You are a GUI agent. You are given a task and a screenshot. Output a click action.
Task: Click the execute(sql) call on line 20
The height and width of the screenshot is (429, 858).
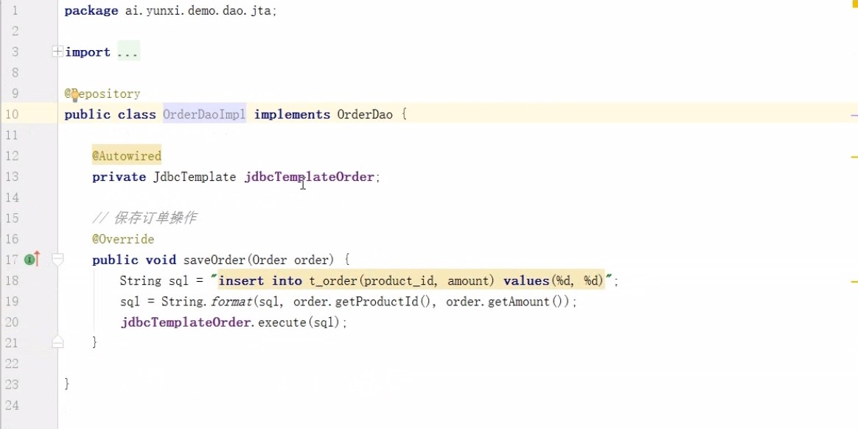click(x=300, y=322)
